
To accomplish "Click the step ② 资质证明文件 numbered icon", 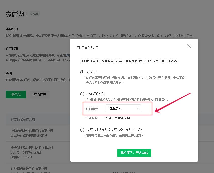I will click(x=82, y=93).
